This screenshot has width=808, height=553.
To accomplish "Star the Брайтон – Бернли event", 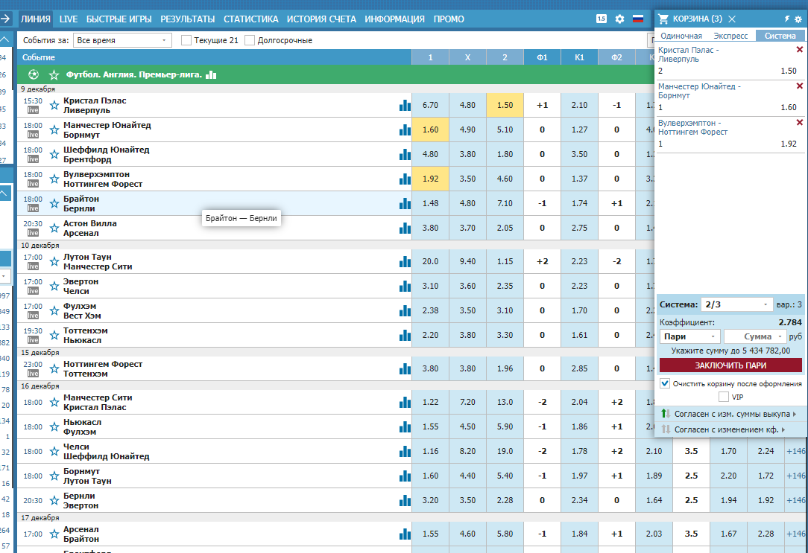I will (x=54, y=204).
